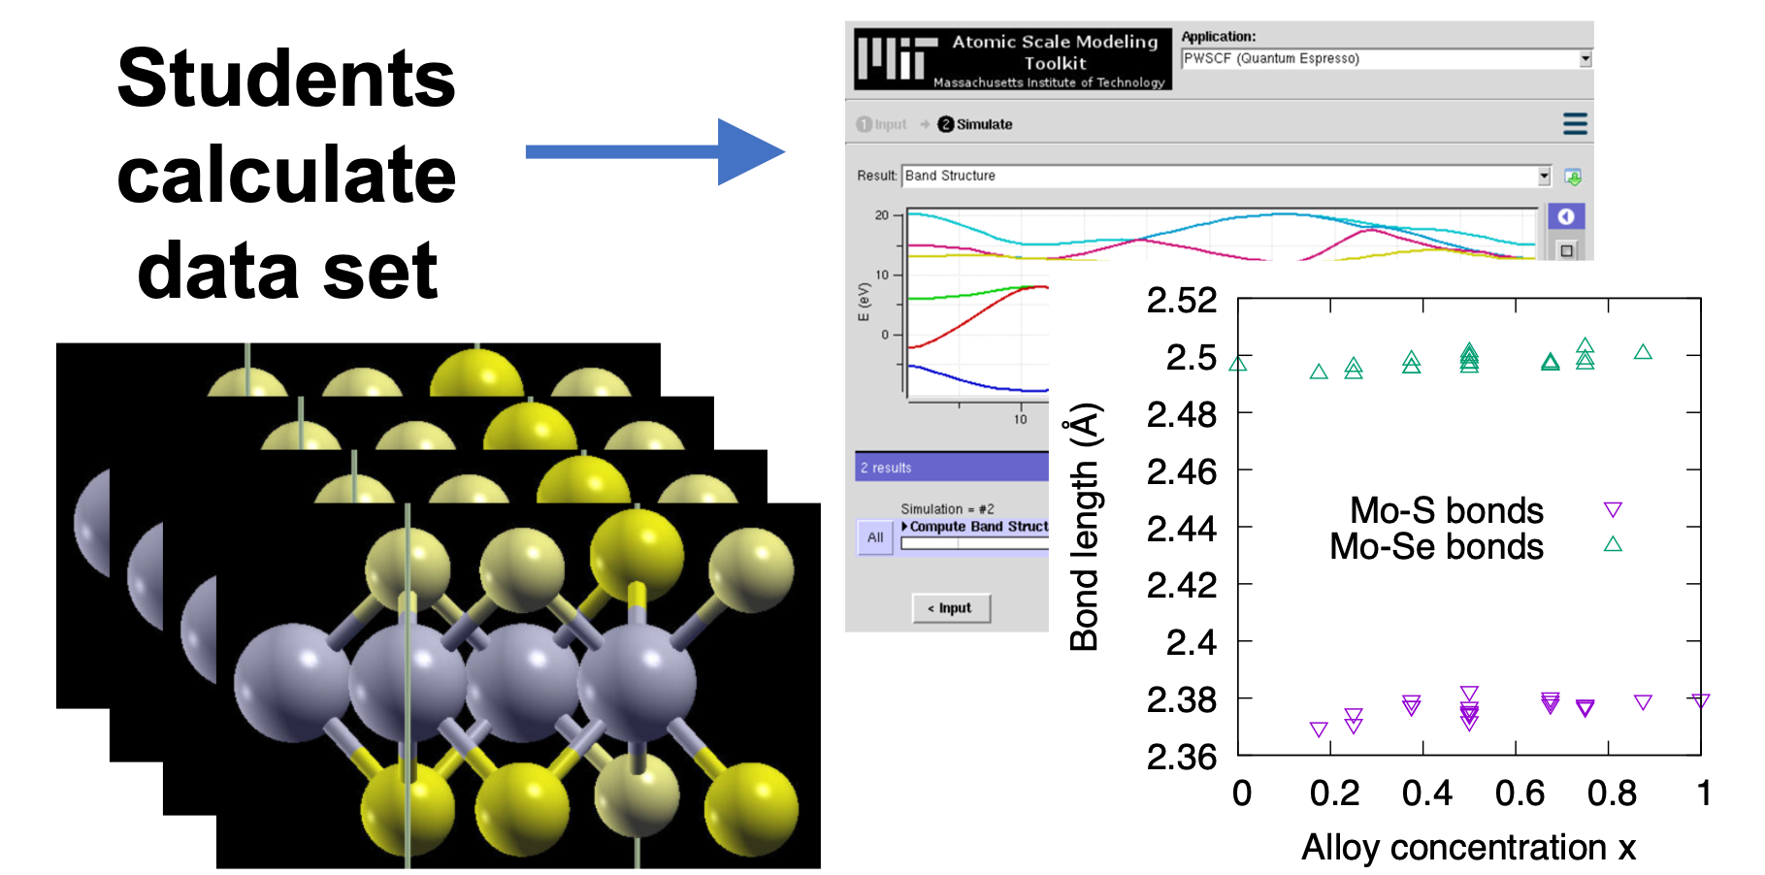Click the download result icon
This screenshot has width=1765, height=875.
click(1573, 177)
